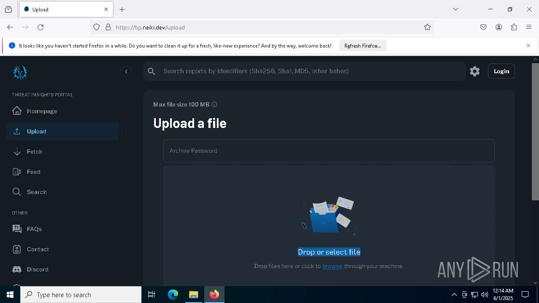The image size is (539, 303).
Task: Go back with browser back arrow
Action: tap(10, 27)
